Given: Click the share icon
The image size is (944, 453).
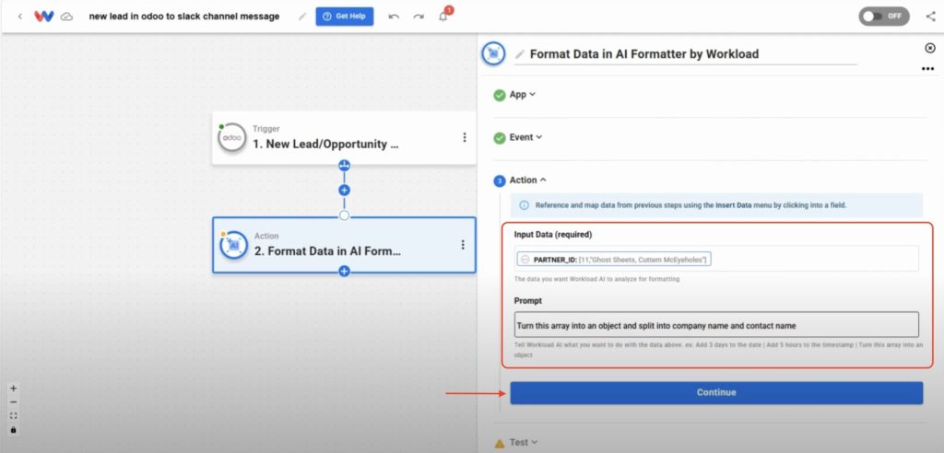Looking at the screenshot, I should pos(930,17).
